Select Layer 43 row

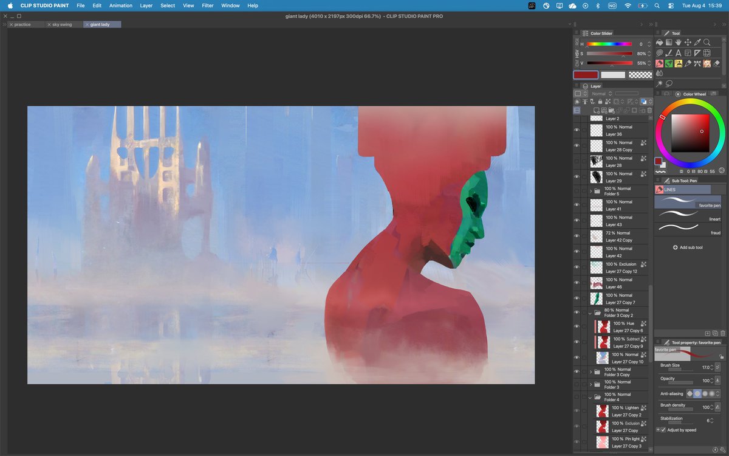[612, 221]
